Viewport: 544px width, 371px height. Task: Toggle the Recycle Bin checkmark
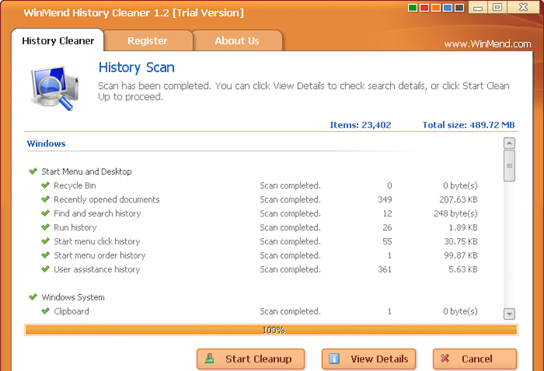pos(46,185)
